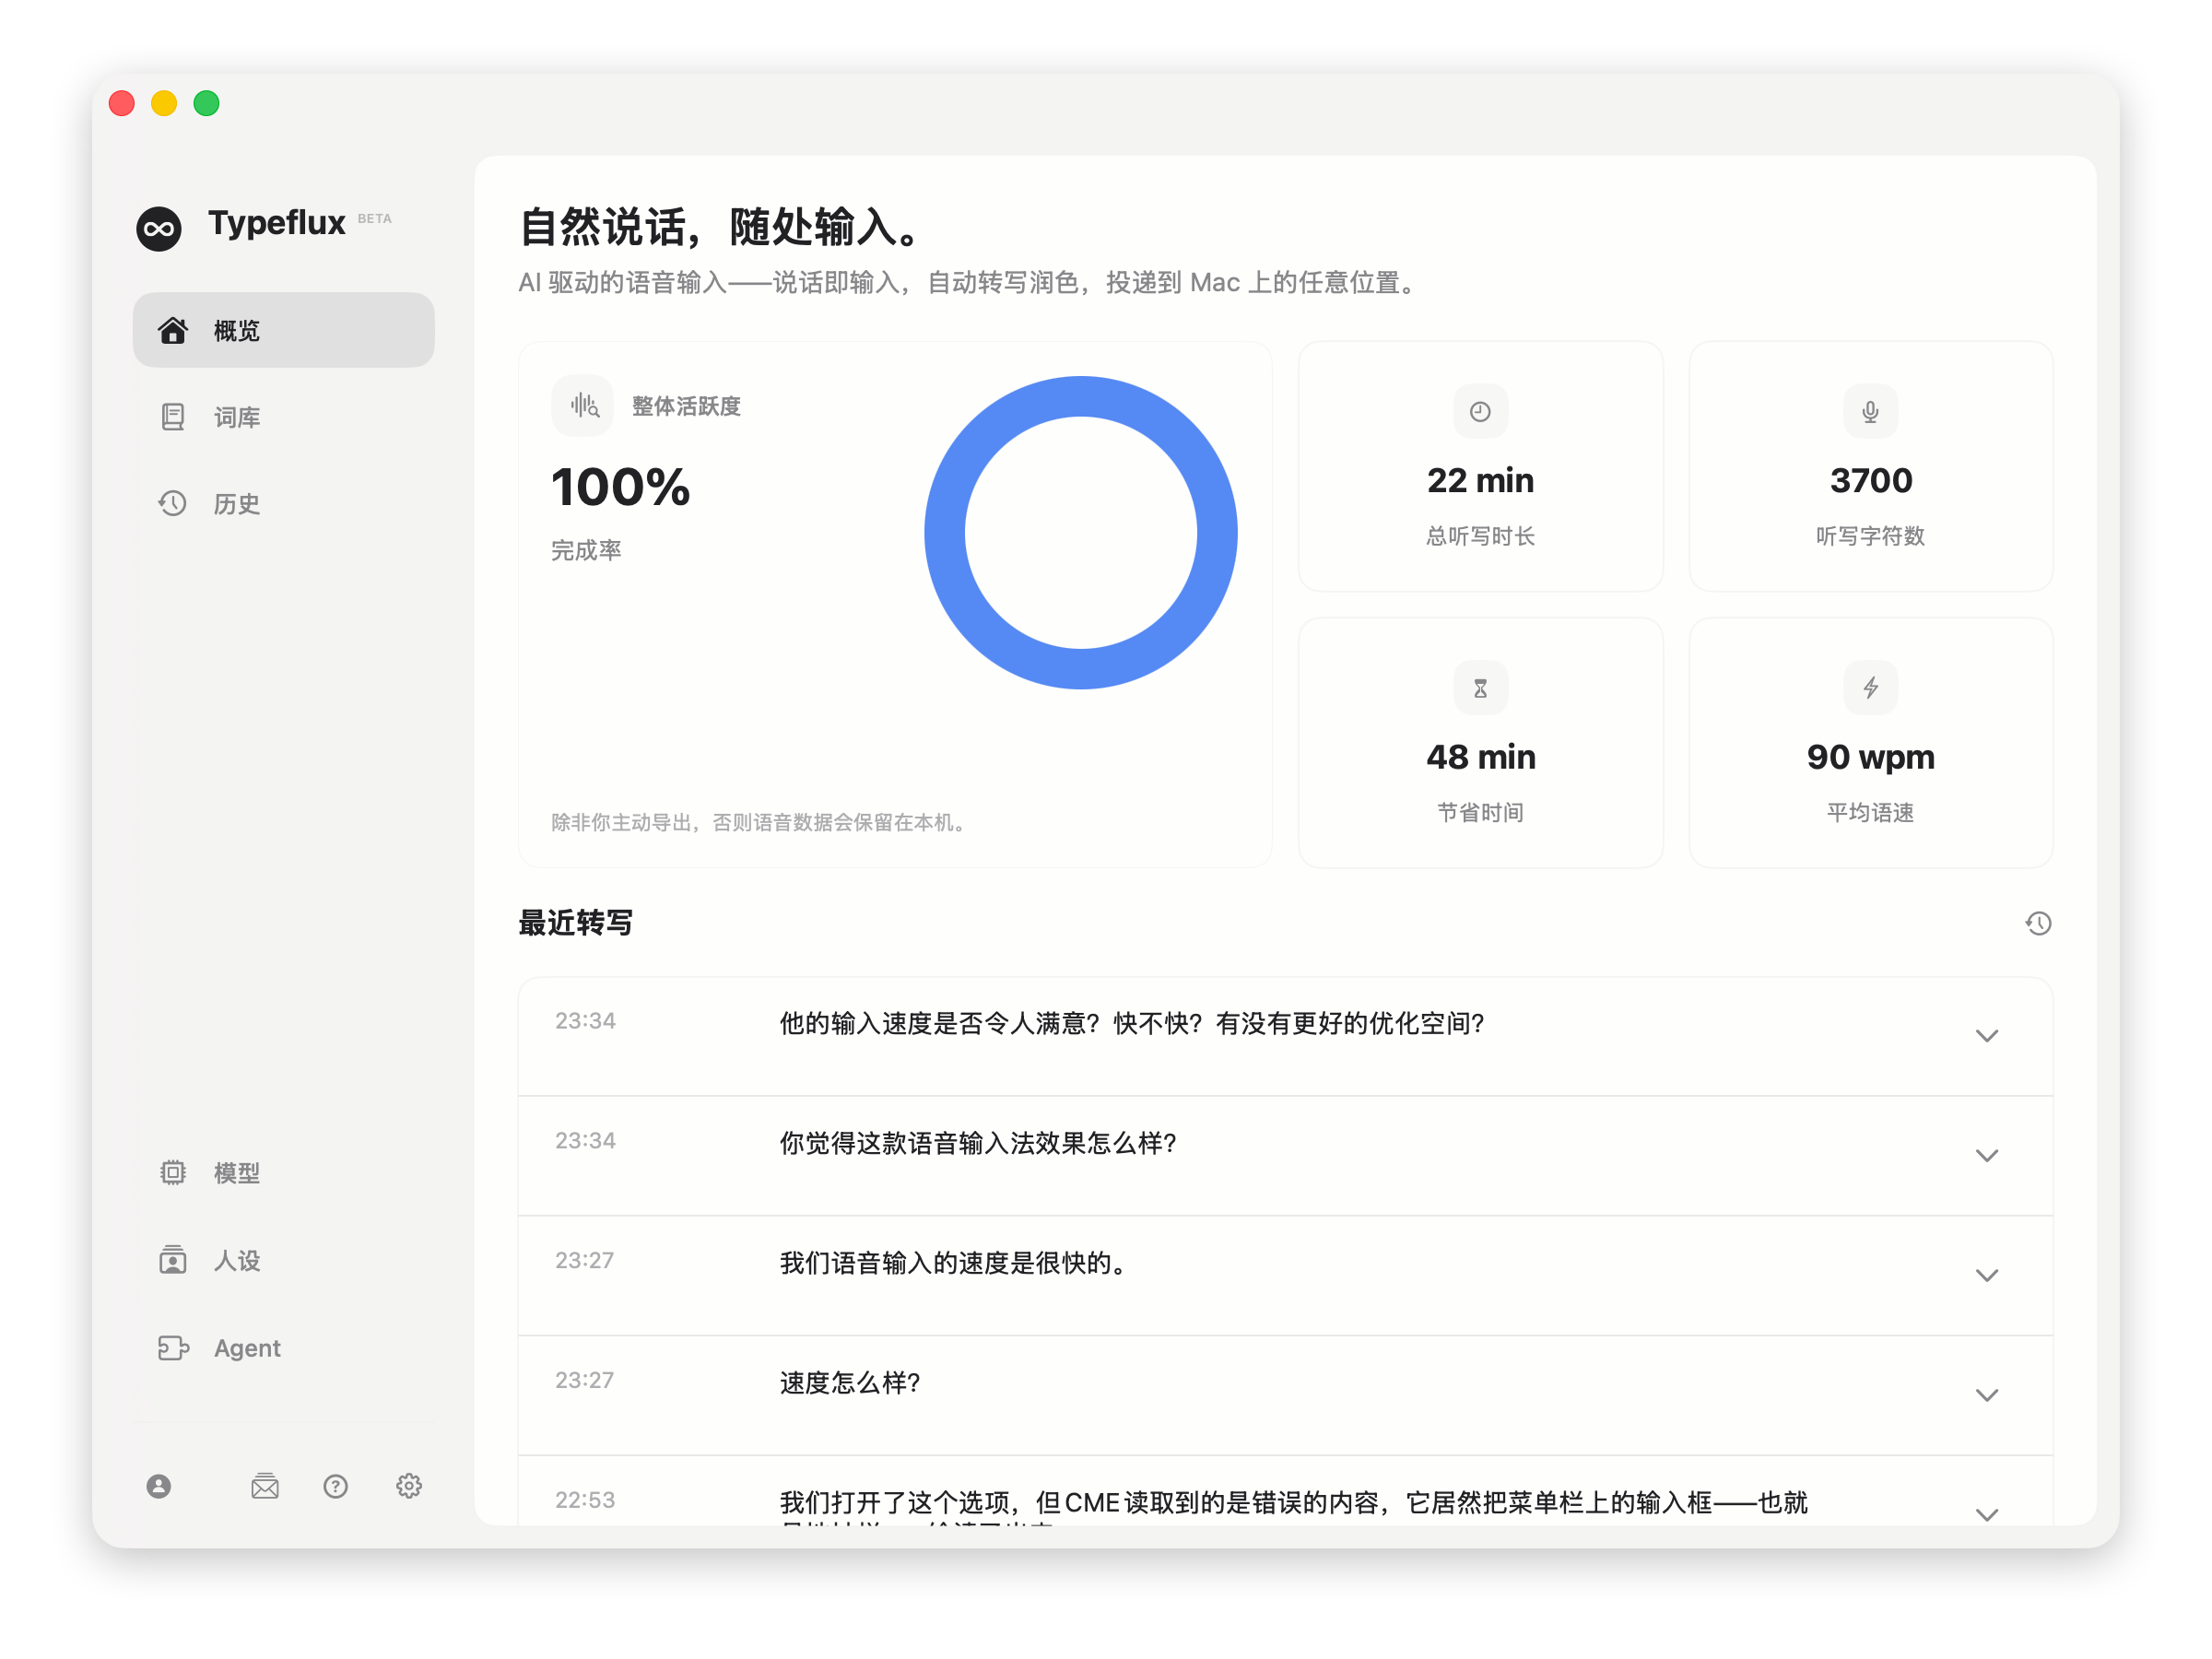2212x1659 pixels.
Task: Switch to the 历史 history page
Action: [237, 503]
